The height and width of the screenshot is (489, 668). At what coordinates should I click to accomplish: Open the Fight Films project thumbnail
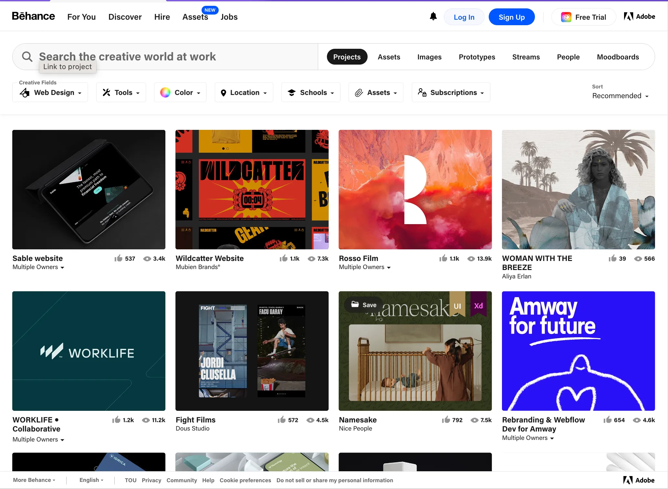click(252, 351)
